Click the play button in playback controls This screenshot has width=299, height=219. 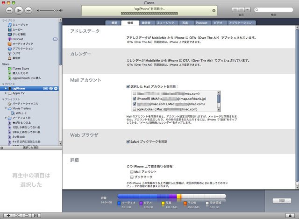coord(19,10)
